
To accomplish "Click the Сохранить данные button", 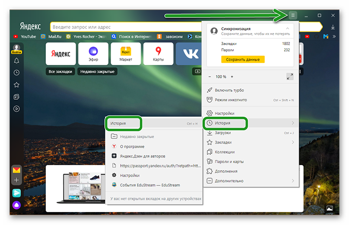I will click(x=243, y=59).
